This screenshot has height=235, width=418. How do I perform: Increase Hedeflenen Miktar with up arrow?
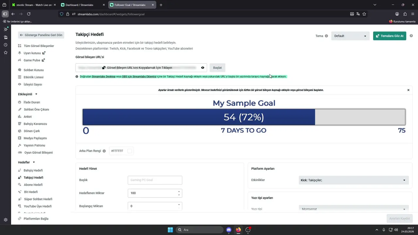[x=179, y=191]
